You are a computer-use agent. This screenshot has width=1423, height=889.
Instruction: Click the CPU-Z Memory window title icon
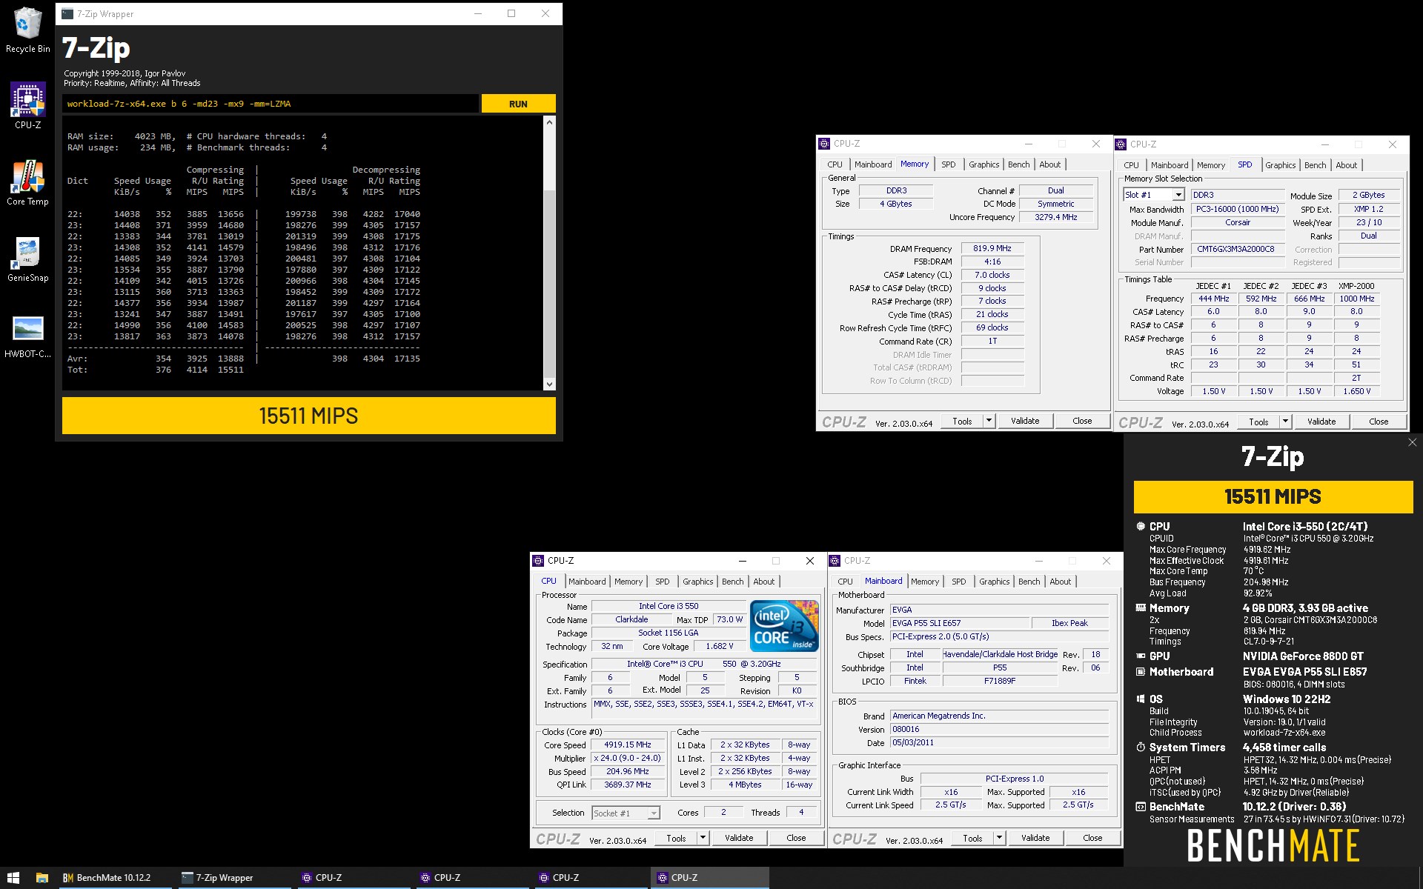824,144
